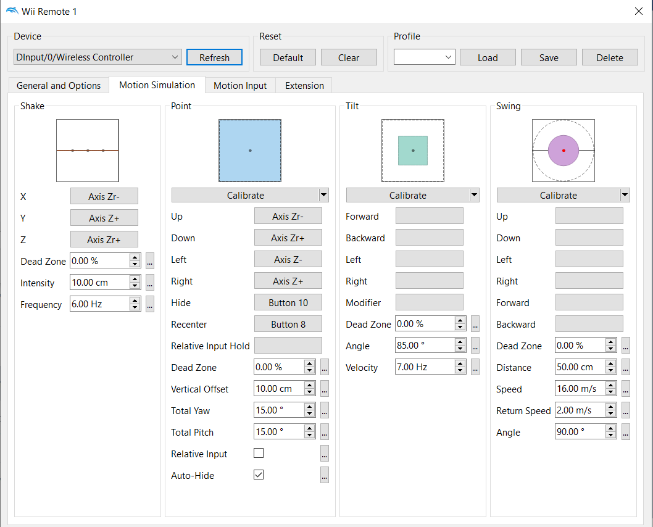This screenshot has width=653, height=527.
Task: Open Total Yaw ellipsis settings
Action: point(325,410)
